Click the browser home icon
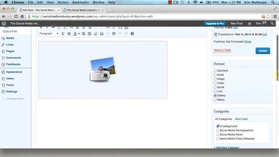 pos(22,17)
